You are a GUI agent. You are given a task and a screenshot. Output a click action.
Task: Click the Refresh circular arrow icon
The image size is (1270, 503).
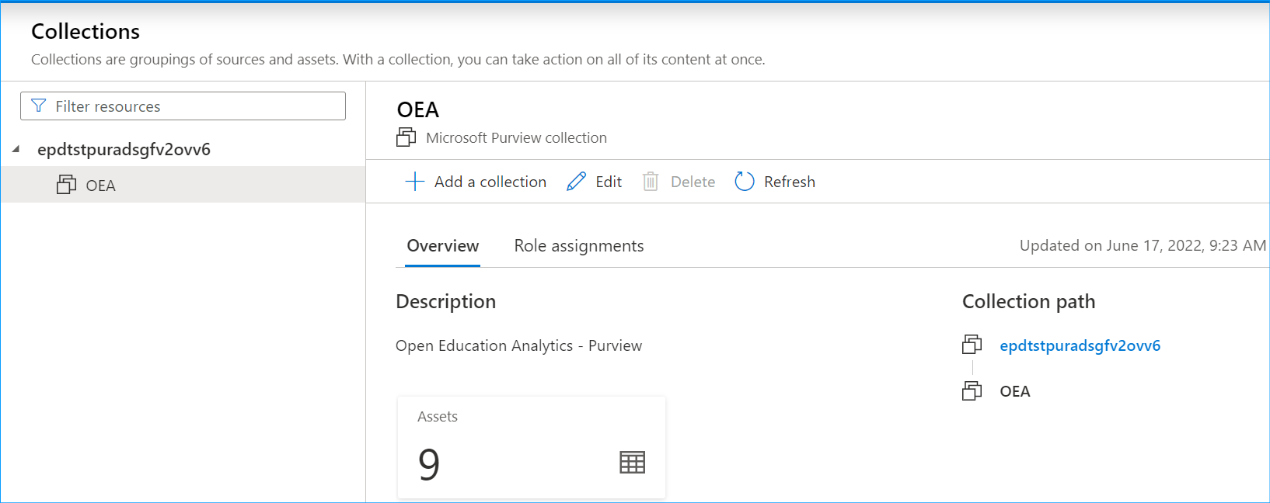(x=745, y=182)
